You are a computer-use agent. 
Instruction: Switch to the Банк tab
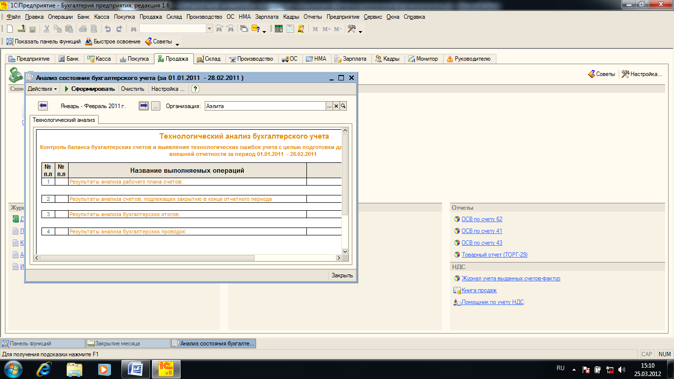click(x=69, y=59)
